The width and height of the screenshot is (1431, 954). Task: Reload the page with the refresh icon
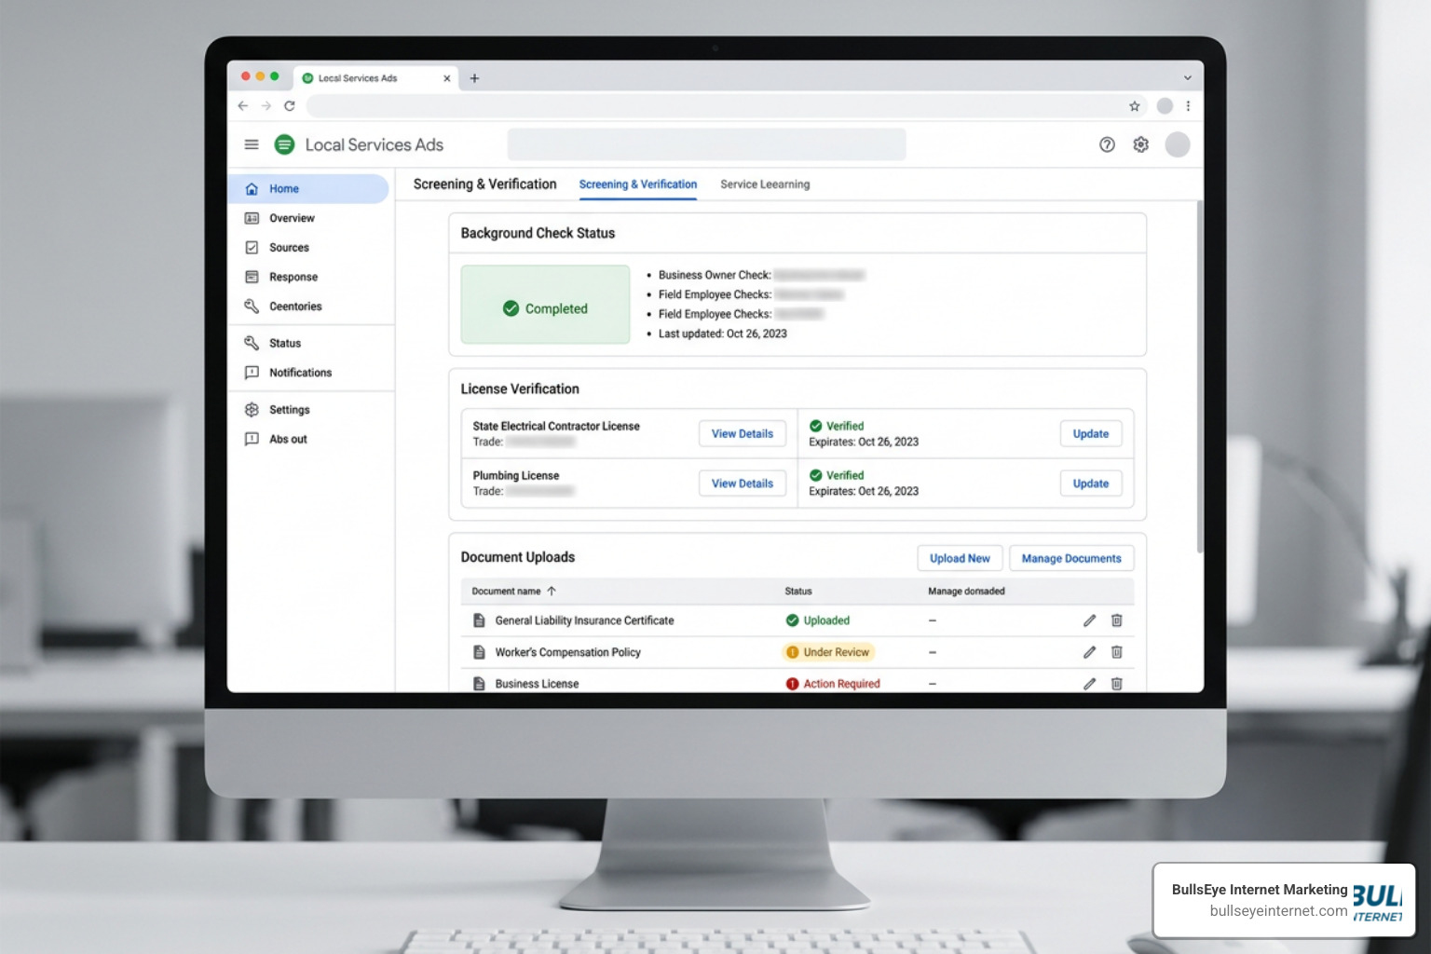click(x=290, y=106)
